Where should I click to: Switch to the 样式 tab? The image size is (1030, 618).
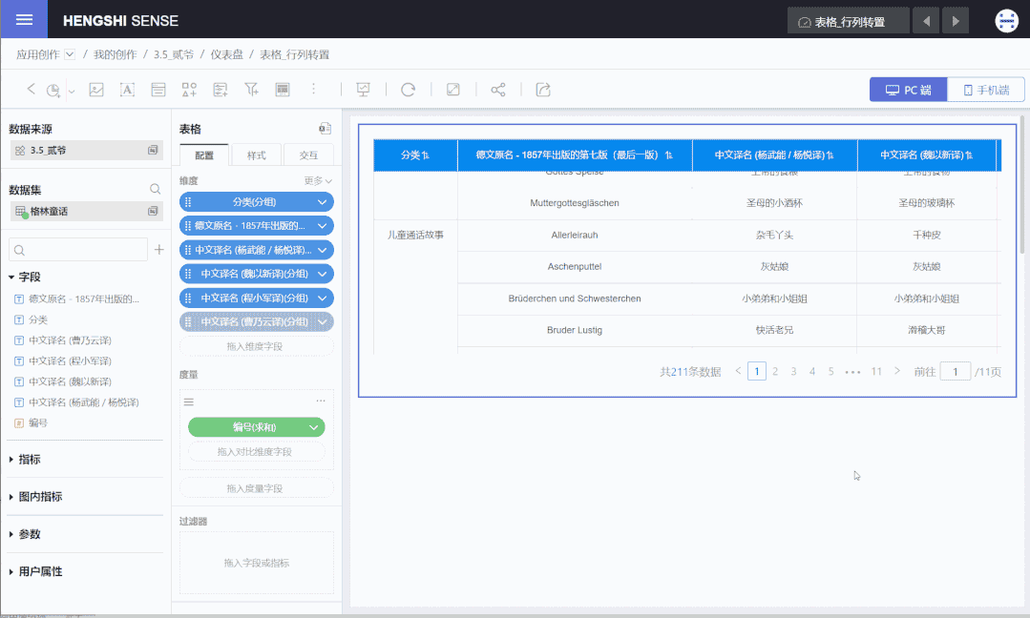256,154
